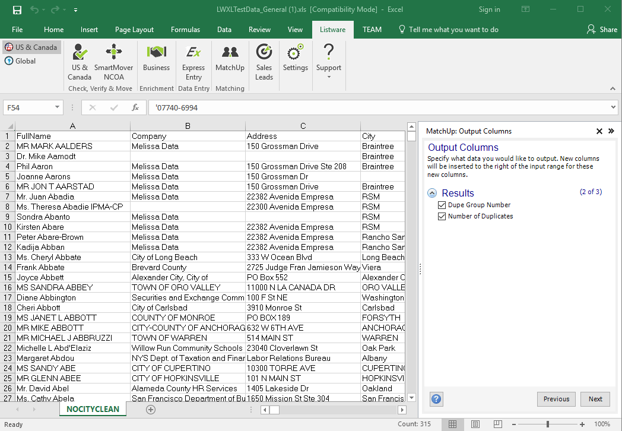The height and width of the screenshot is (431, 622).
Task: Uncheck Number of Duplicates checkbox
Action: pyautogui.click(x=442, y=216)
